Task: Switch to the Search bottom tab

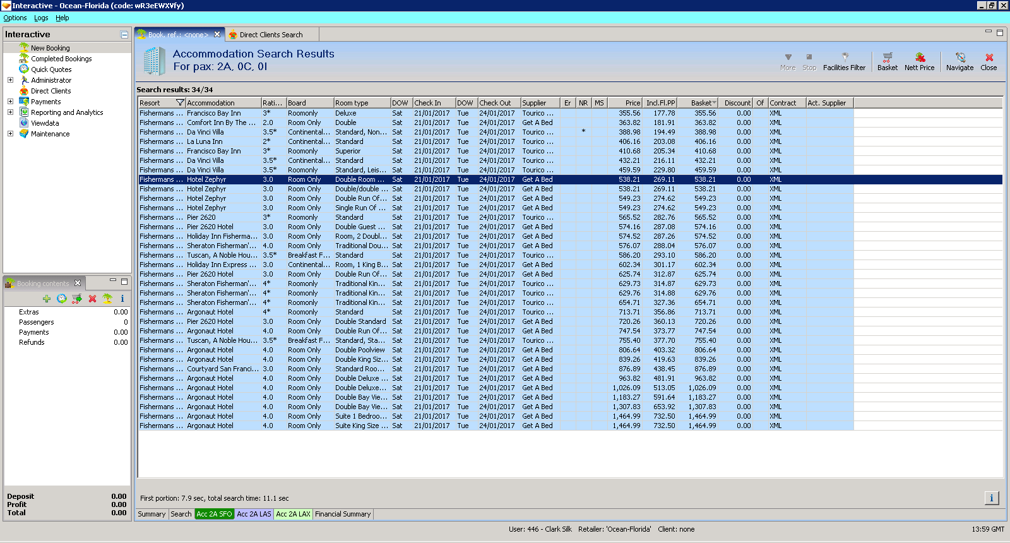Action: 181,514
